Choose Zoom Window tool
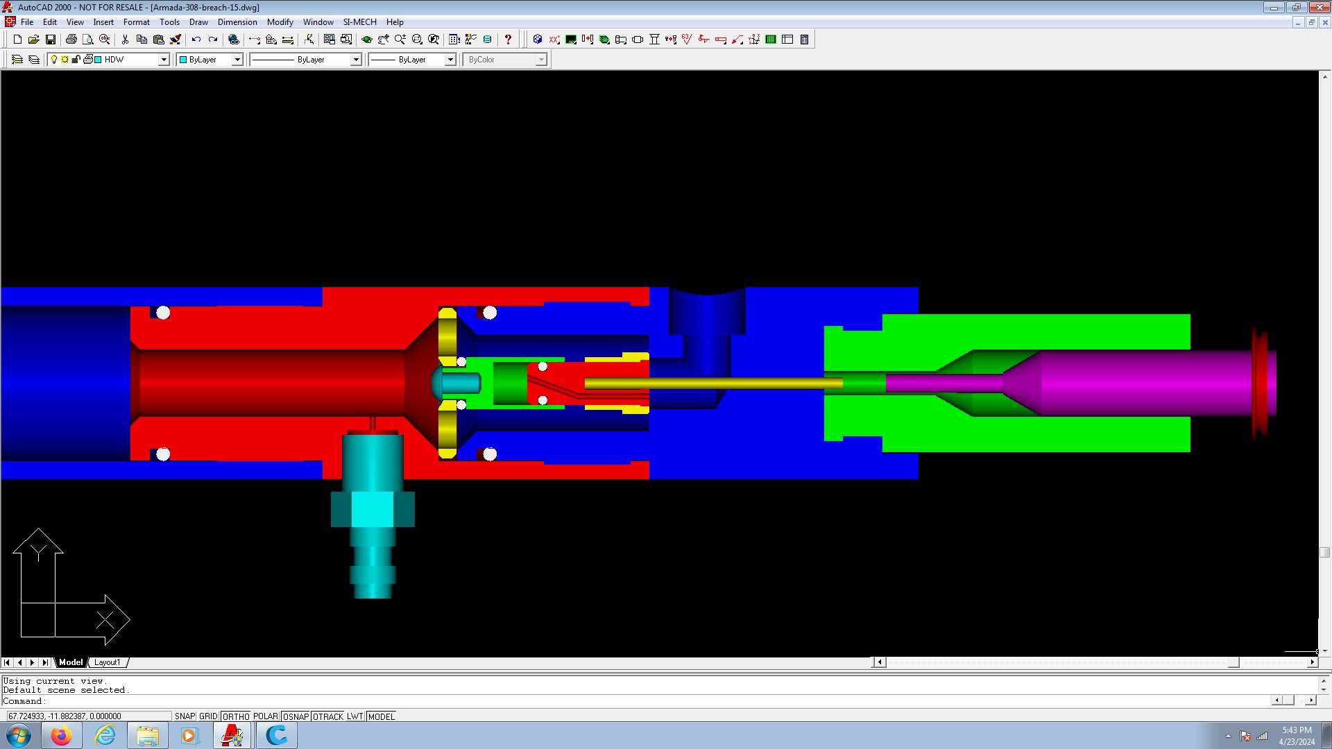This screenshot has width=1332, height=749. [x=417, y=40]
